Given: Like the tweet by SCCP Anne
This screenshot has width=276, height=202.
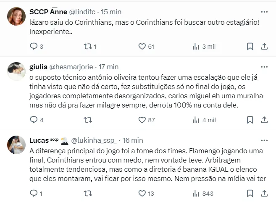Looking at the screenshot, I should (x=142, y=47).
